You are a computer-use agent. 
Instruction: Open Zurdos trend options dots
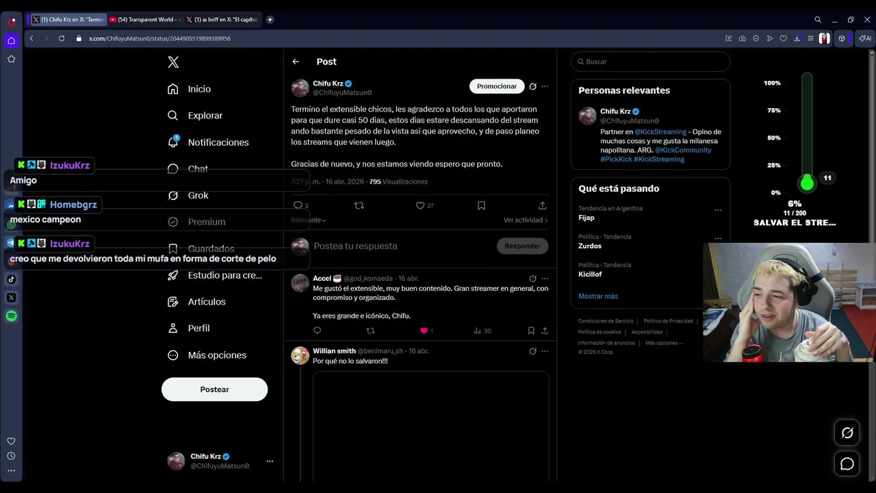(x=718, y=238)
